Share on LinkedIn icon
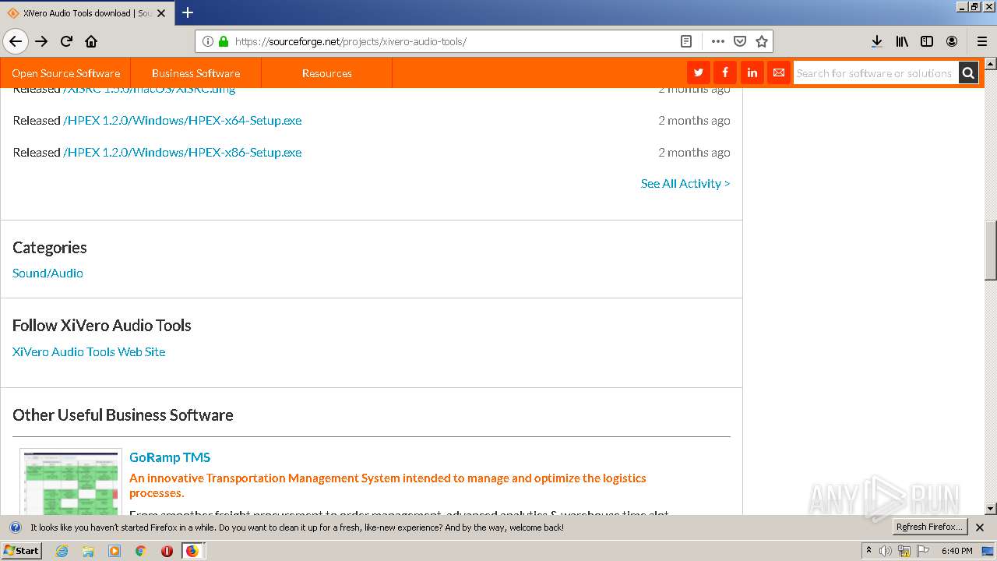This screenshot has width=997, height=561. [752, 72]
